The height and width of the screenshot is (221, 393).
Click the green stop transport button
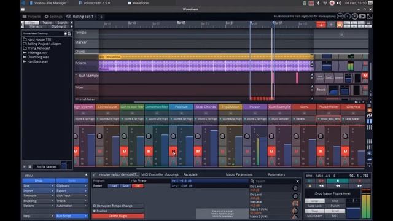pos(338,180)
